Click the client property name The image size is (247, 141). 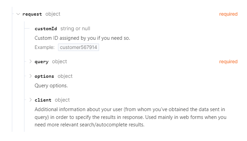coord(43,100)
